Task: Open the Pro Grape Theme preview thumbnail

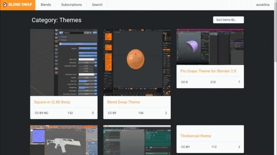Action: [210, 47]
